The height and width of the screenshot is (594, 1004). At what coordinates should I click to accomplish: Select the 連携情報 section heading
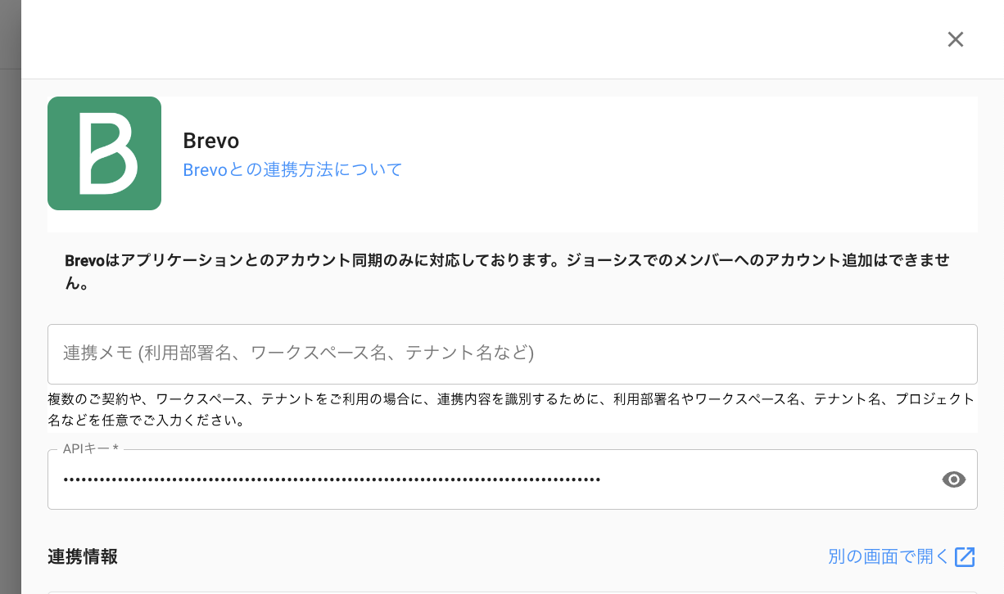[83, 557]
